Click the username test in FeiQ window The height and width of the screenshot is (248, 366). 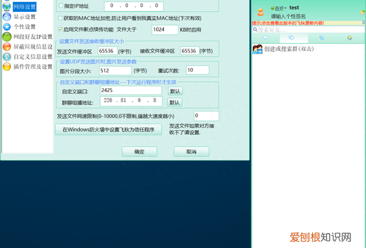294,7
